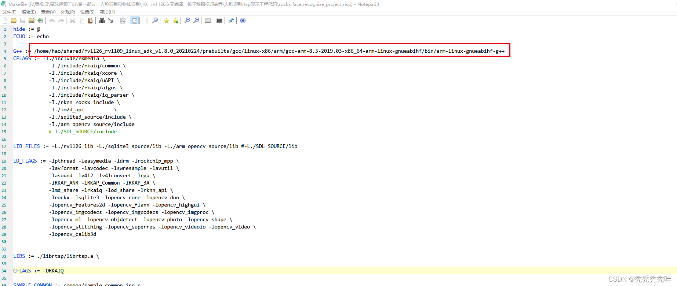677x286 pixels.
Task: Create a new file with the blank page icon
Action: 5,21
